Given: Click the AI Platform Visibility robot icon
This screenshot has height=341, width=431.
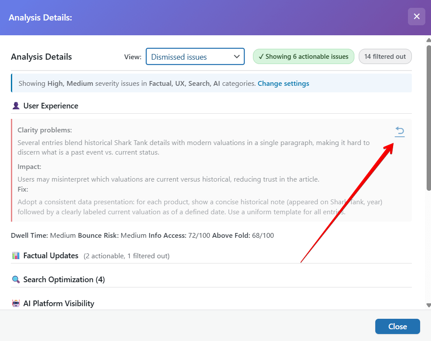Looking at the screenshot, I should tap(16, 303).
